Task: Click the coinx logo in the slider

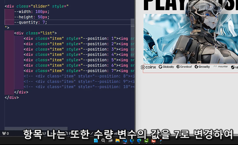Action: pos(148,67)
